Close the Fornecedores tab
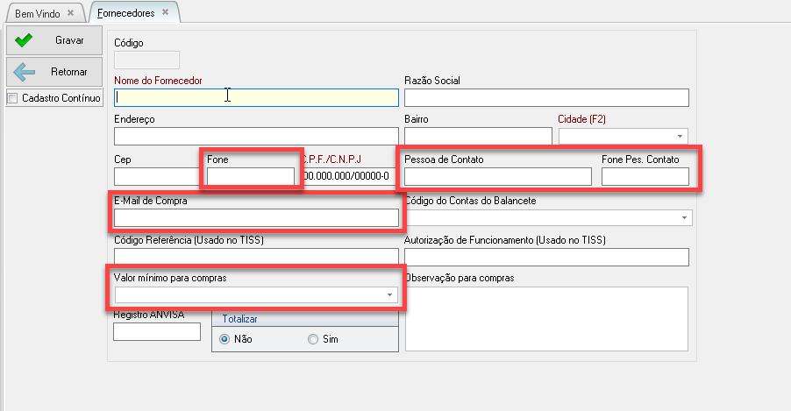This screenshot has height=411, width=791. tap(164, 13)
